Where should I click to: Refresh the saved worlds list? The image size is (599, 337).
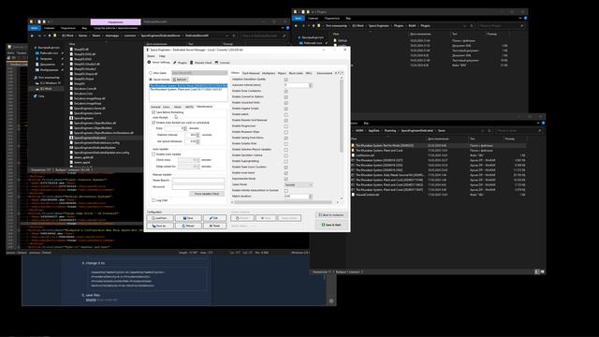pyautogui.click(x=180, y=80)
